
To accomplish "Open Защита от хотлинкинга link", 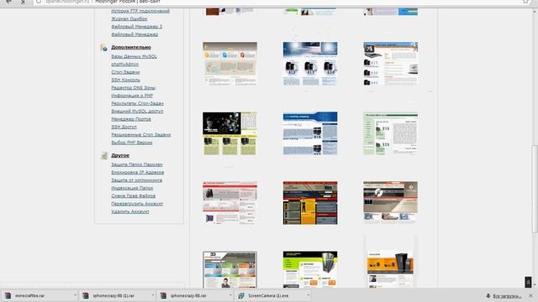I will [136, 180].
